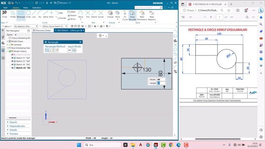Select the From Center rectangle method
This screenshot has width=265, height=149.
tap(56, 50)
